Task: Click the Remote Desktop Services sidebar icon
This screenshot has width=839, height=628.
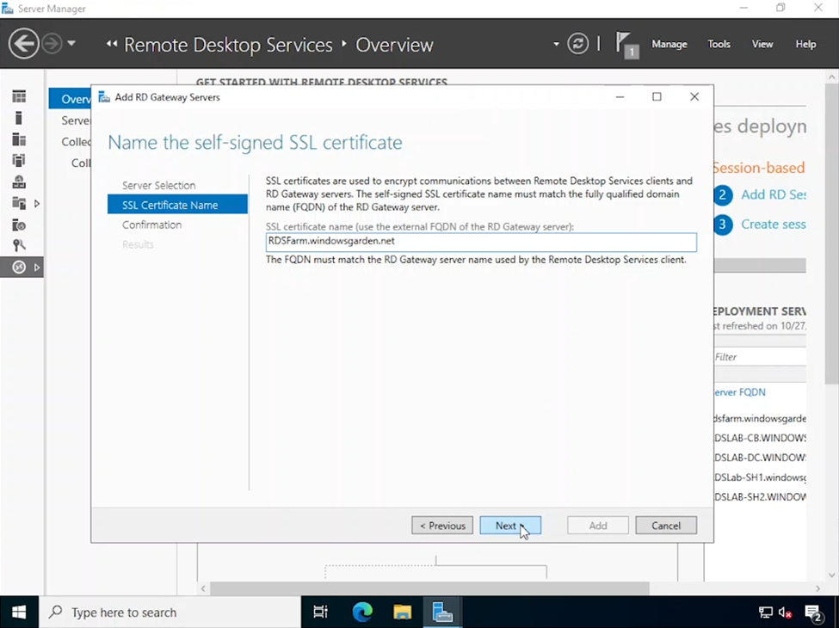Action: [x=19, y=268]
